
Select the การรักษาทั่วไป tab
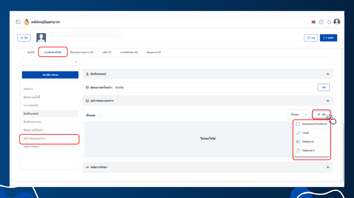tap(53, 52)
